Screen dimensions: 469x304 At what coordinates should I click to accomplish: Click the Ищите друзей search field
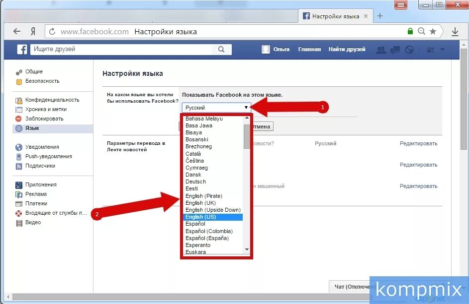click(x=131, y=49)
